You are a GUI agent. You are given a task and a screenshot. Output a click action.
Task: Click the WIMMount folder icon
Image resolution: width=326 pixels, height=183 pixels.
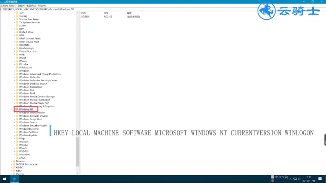click(x=17, y=68)
